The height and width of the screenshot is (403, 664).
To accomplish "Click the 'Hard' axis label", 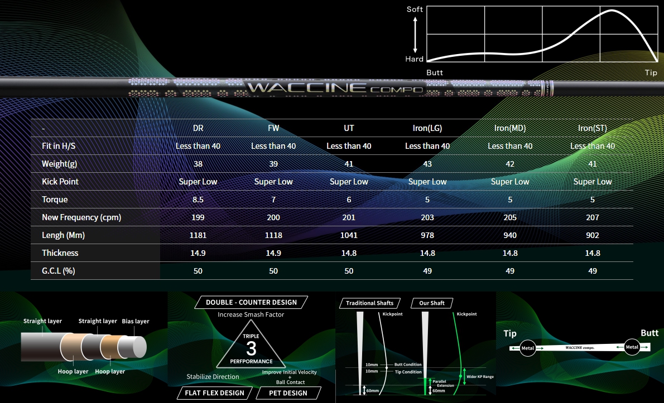I will tap(414, 59).
